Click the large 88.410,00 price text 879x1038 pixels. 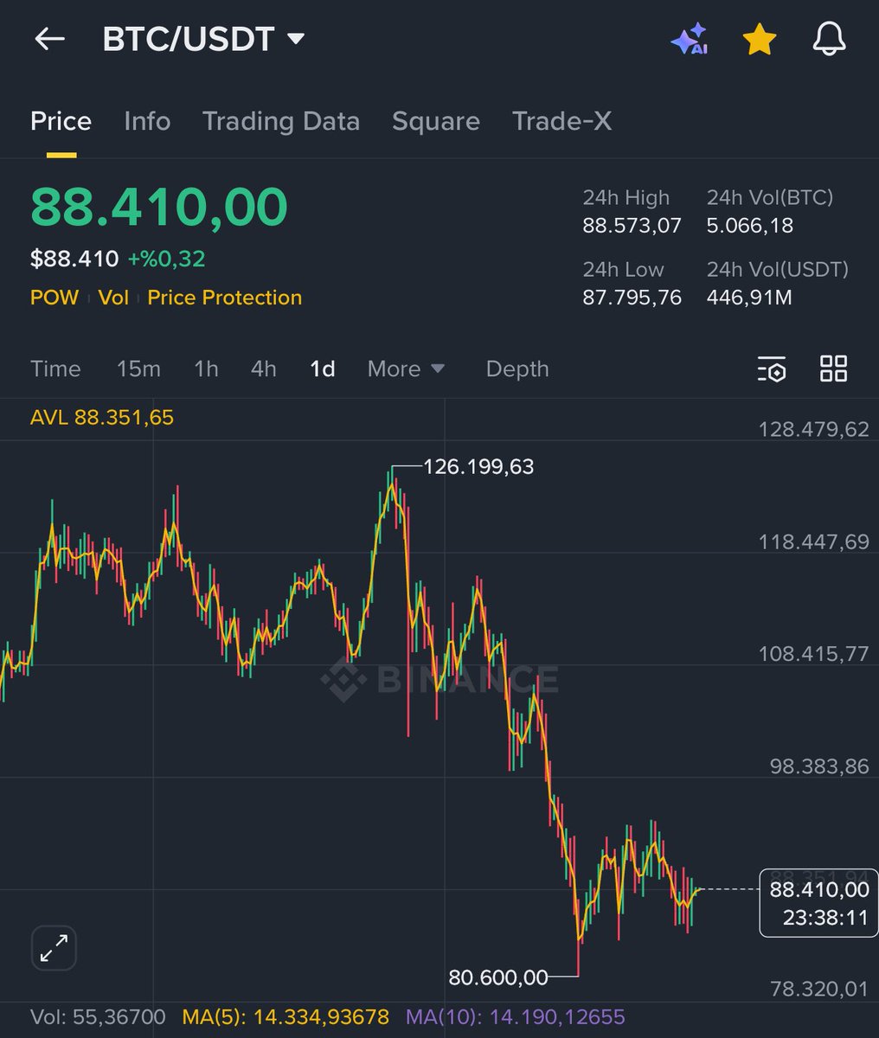(x=159, y=208)
